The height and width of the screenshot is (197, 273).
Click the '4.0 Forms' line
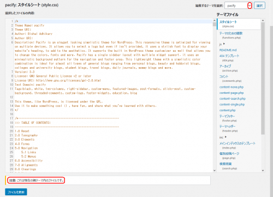click(22, 144)
